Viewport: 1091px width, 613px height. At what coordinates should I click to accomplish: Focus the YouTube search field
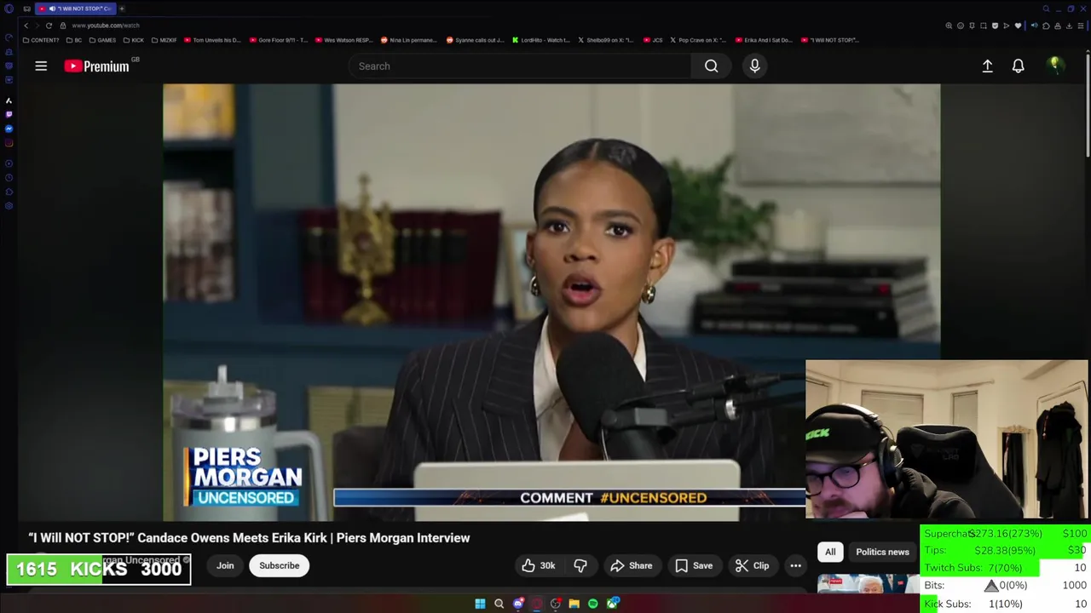(x=520, y=66)
